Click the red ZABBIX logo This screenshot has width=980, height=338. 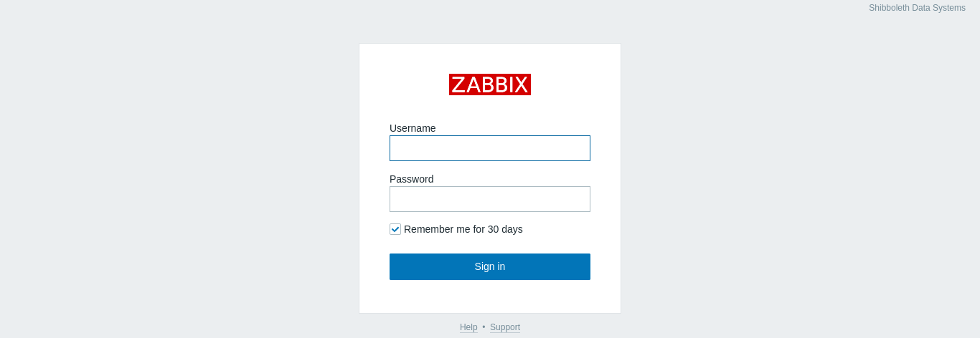[490, 84]
